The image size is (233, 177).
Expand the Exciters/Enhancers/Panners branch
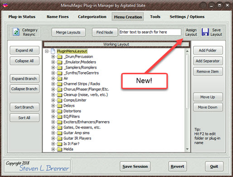[53, 122]
